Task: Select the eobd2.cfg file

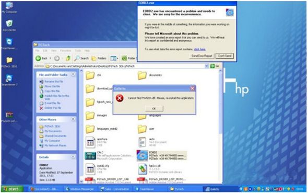Action: pos(98,169)
